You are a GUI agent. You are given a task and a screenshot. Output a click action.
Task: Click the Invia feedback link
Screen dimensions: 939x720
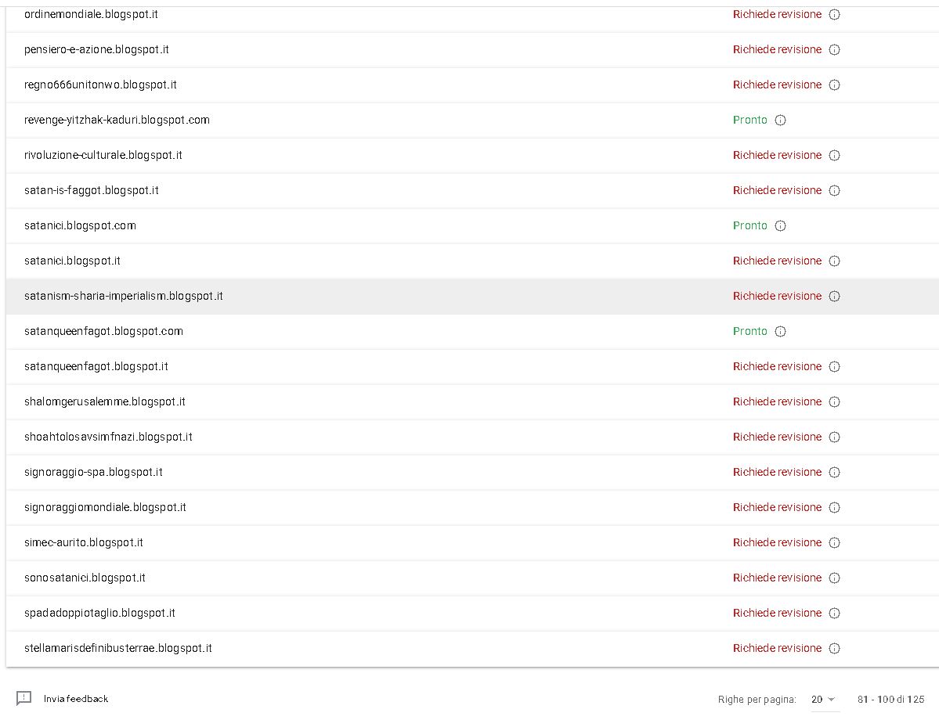point(76,698)
